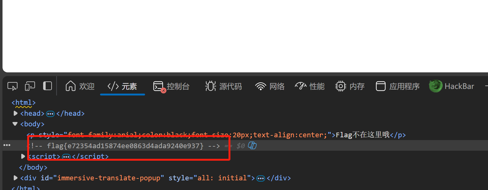This screenshot has width=488, height=190.
Task: Collapse the body element triangle
Action: [x=15, y=124]
